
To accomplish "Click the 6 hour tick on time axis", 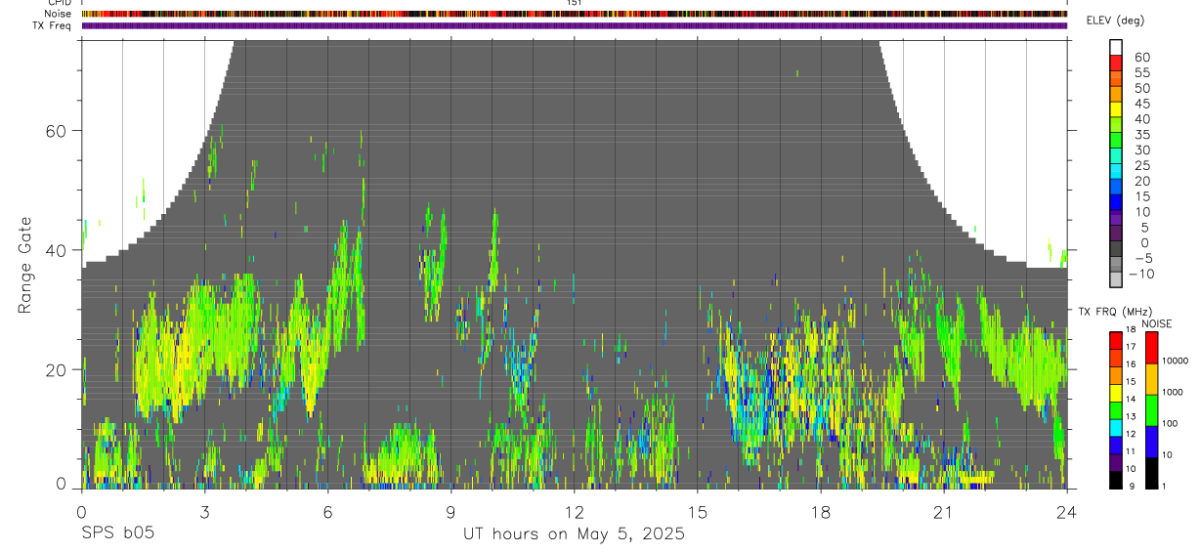I will (327, 491).
